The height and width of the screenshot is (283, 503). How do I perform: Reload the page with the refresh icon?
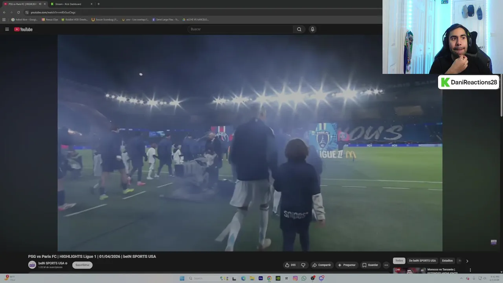(18, 12)
